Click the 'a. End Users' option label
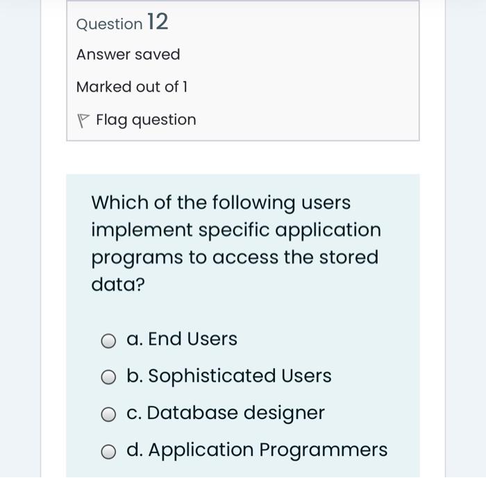 (182, 339)
